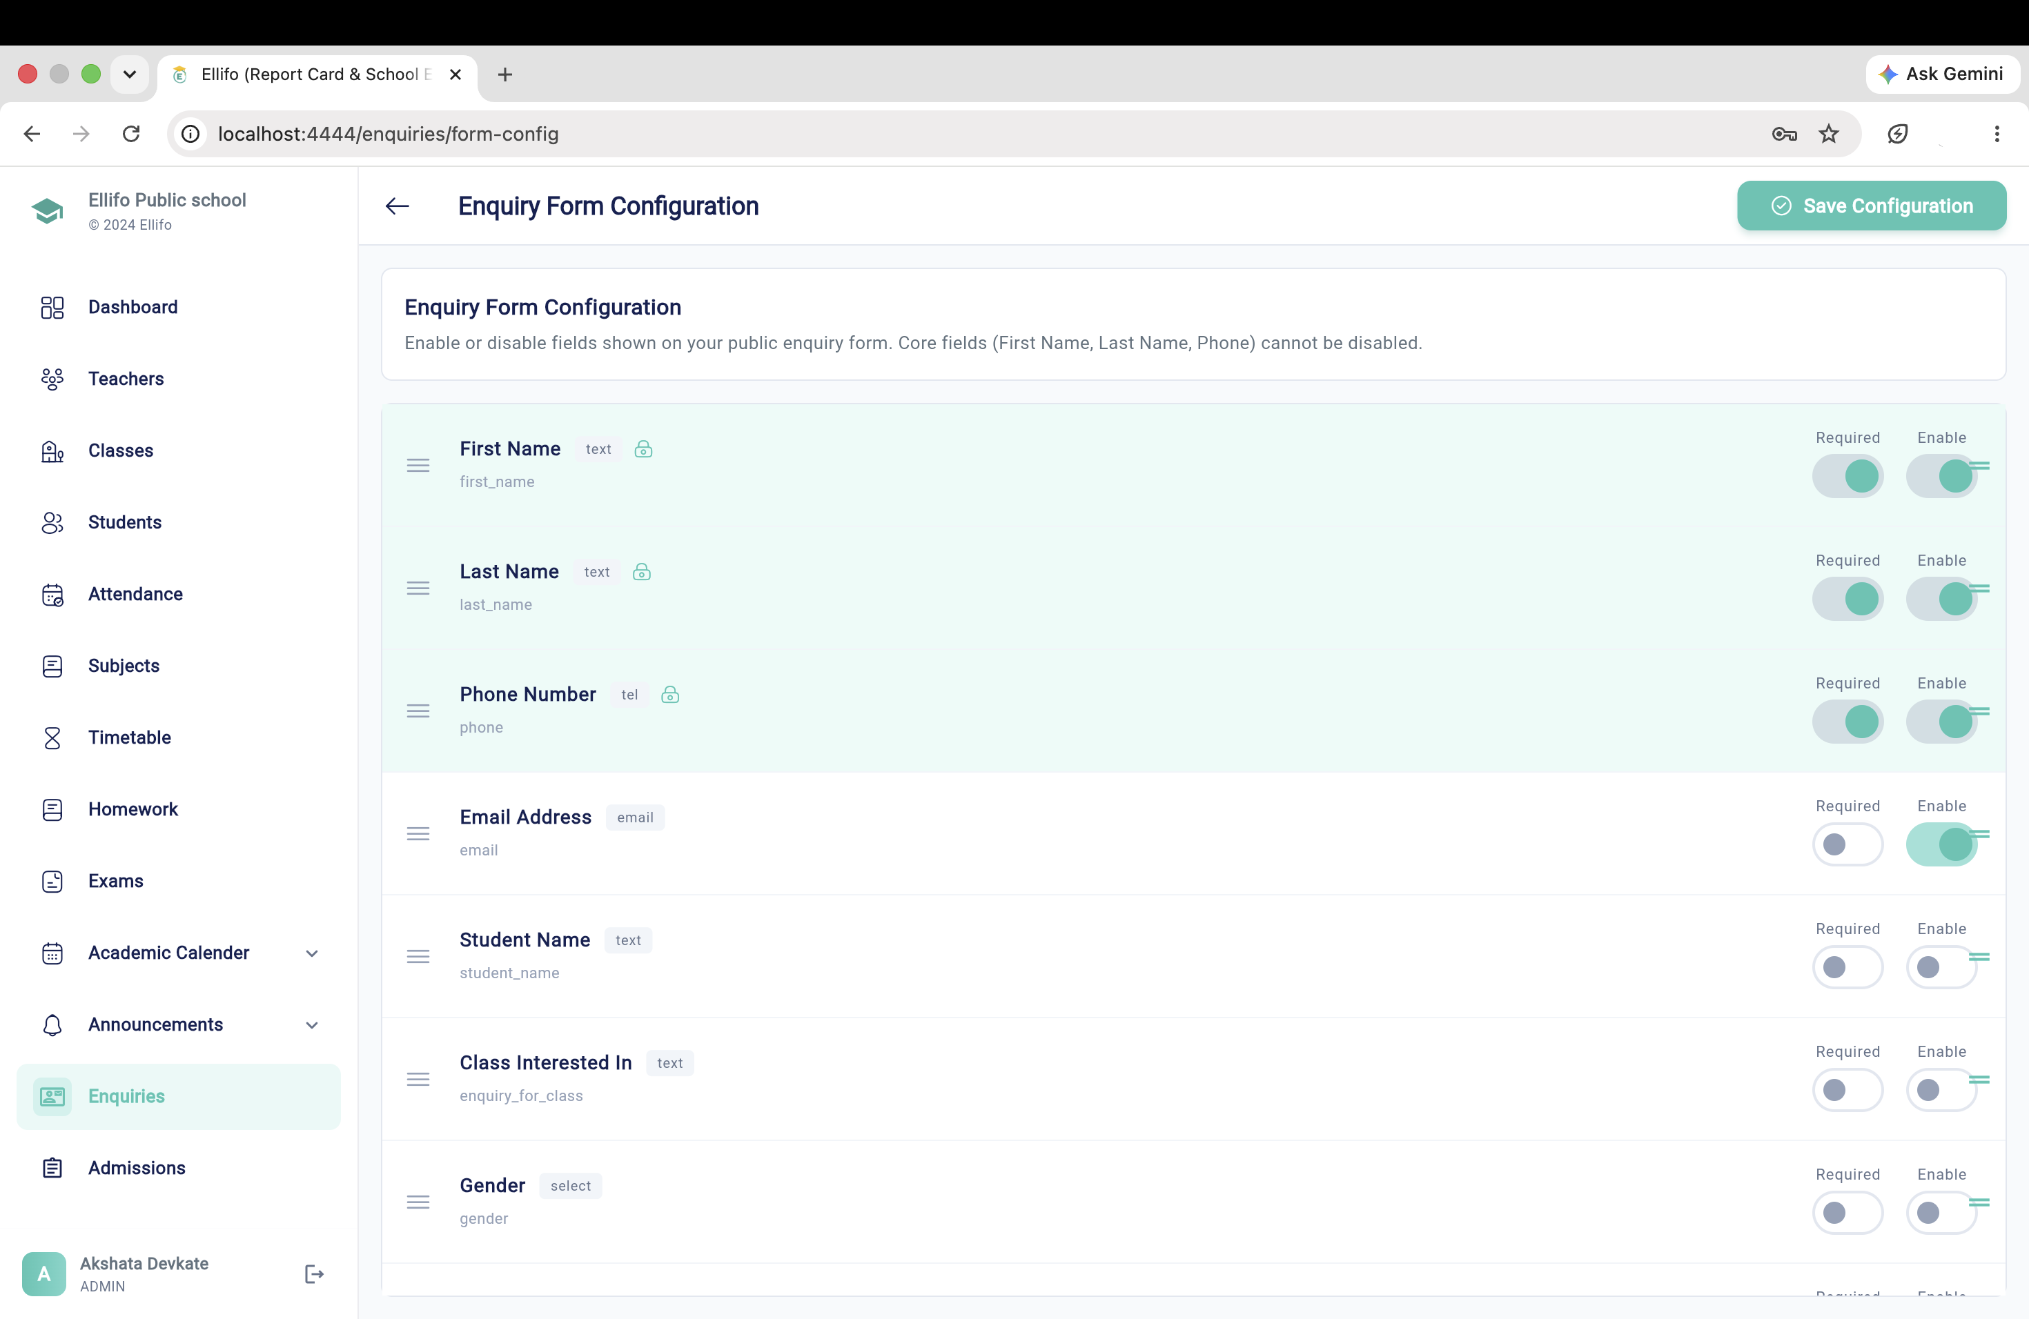
Task: Click the Attendance calendar icon
Action: click(52, 595)
